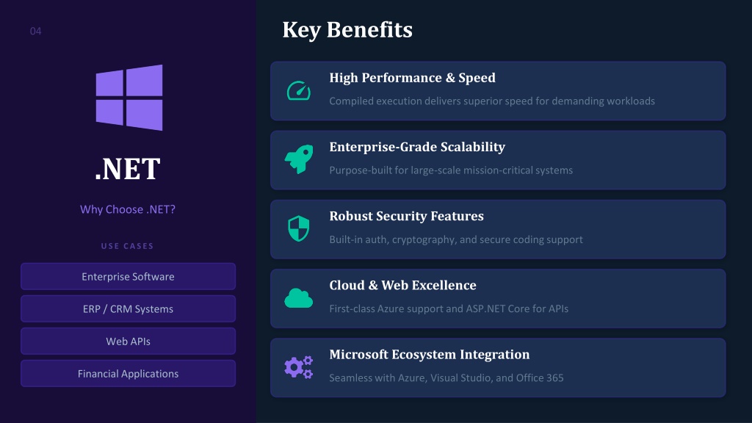Click the slide number 04

coord(35,31)
